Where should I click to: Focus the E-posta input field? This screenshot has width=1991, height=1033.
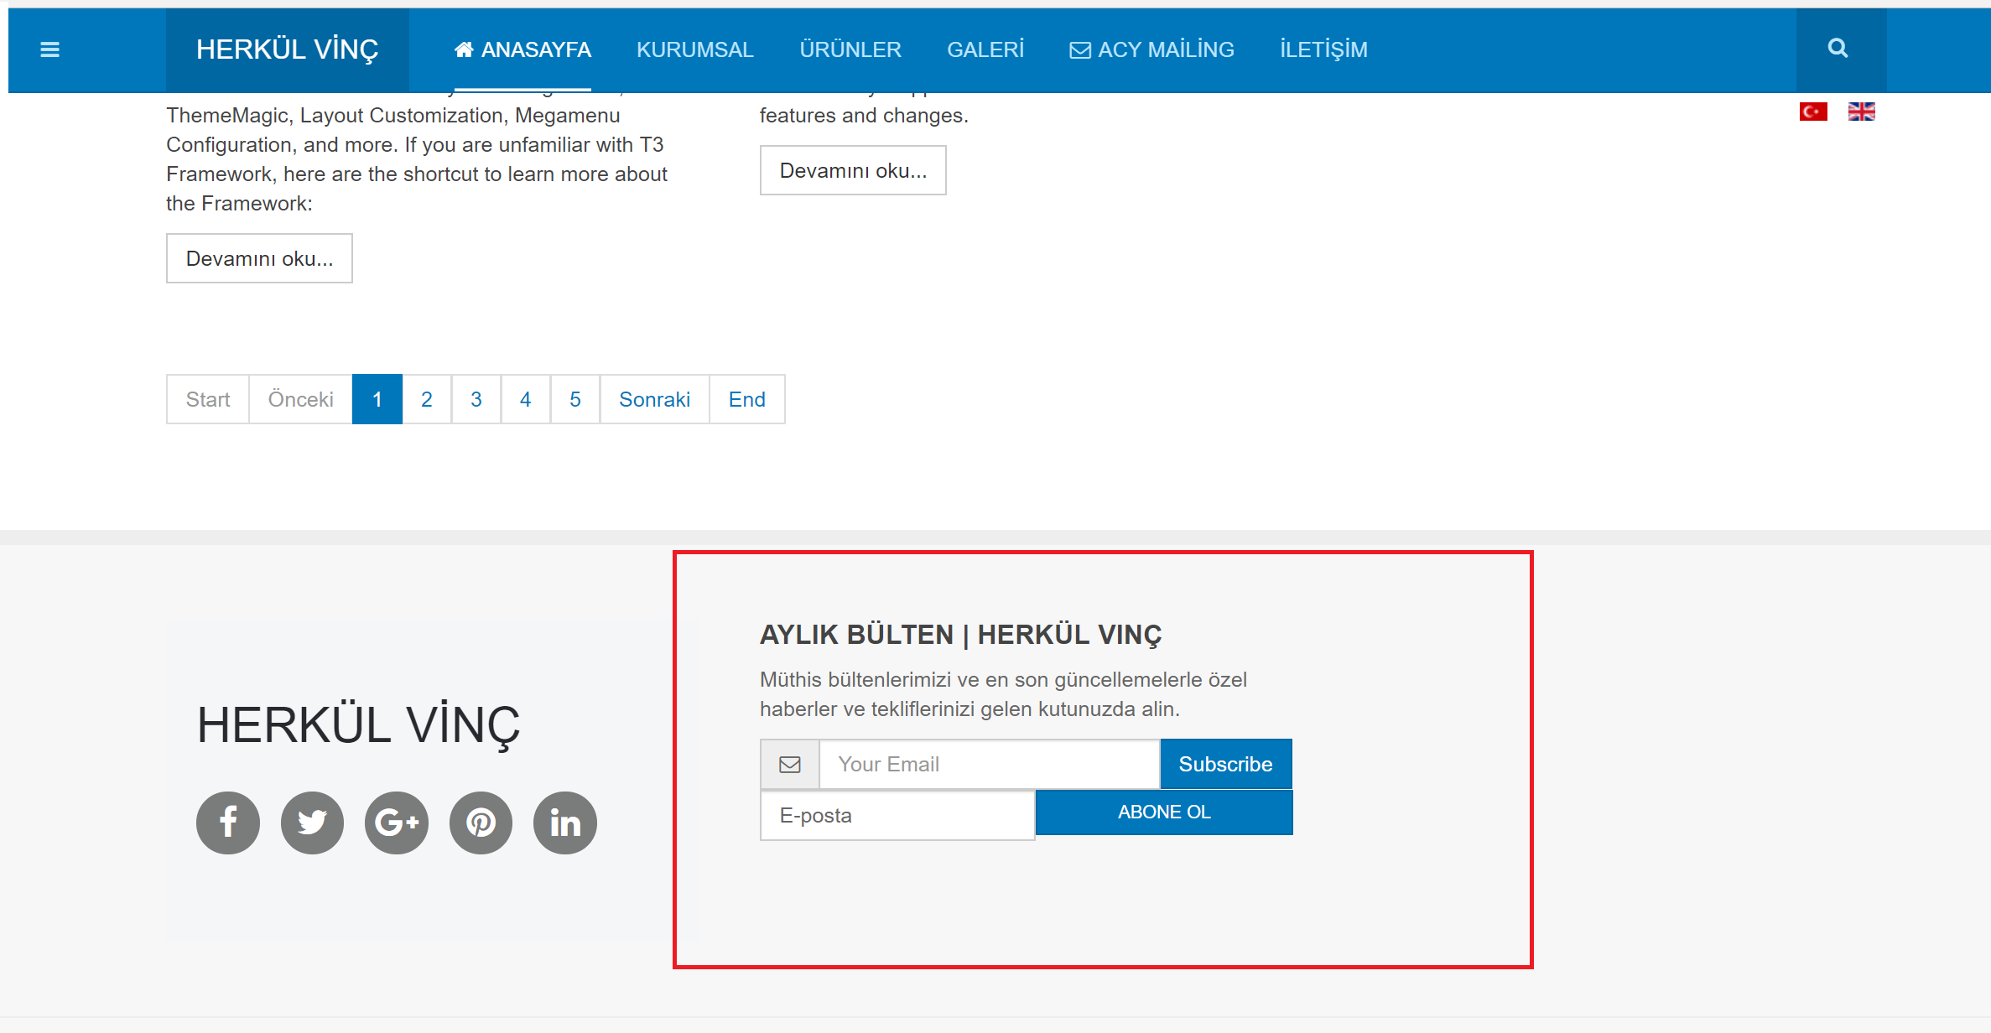pyautogui.click(x=897, y=815)
